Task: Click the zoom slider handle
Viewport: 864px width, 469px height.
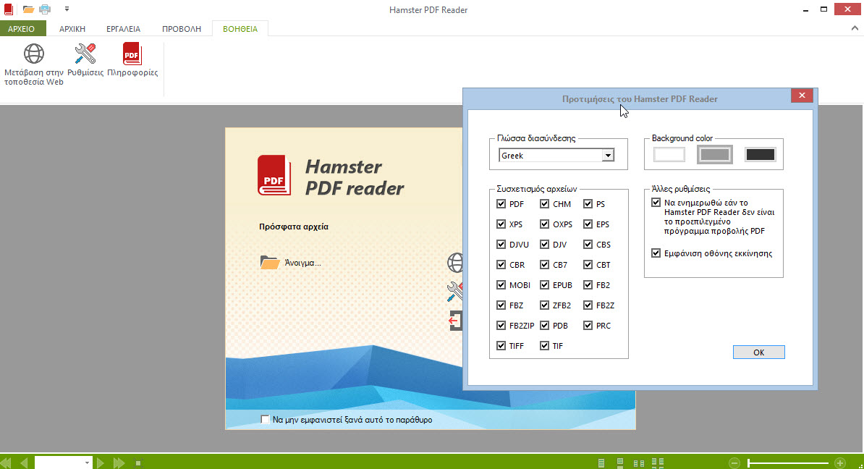Action: pyautogui.click(x=749, y=463)
